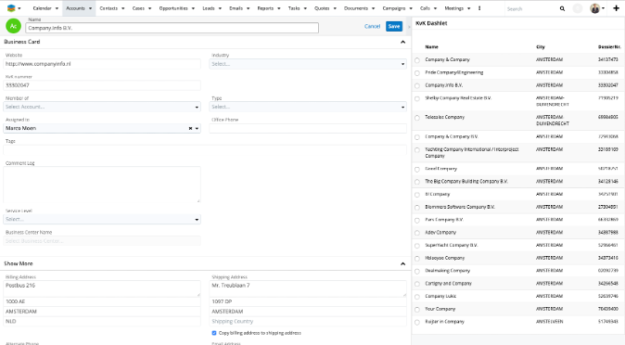Select radio for Company Lukic
The image size is (625, 345).
click(417, 297)
